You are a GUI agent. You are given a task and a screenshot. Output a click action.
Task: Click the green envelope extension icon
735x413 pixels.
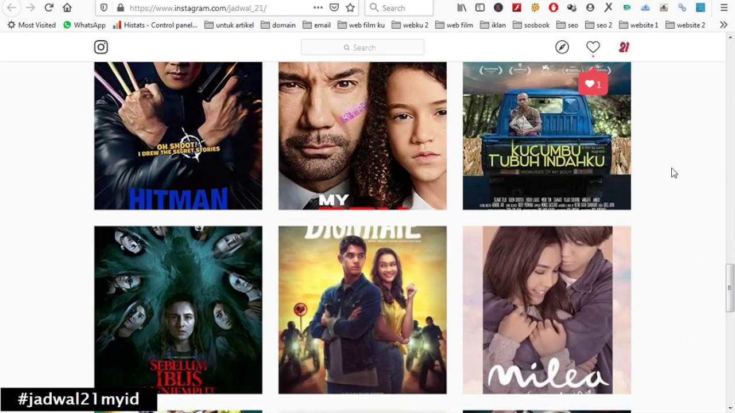pyautogui.click(x=627, y=7)
